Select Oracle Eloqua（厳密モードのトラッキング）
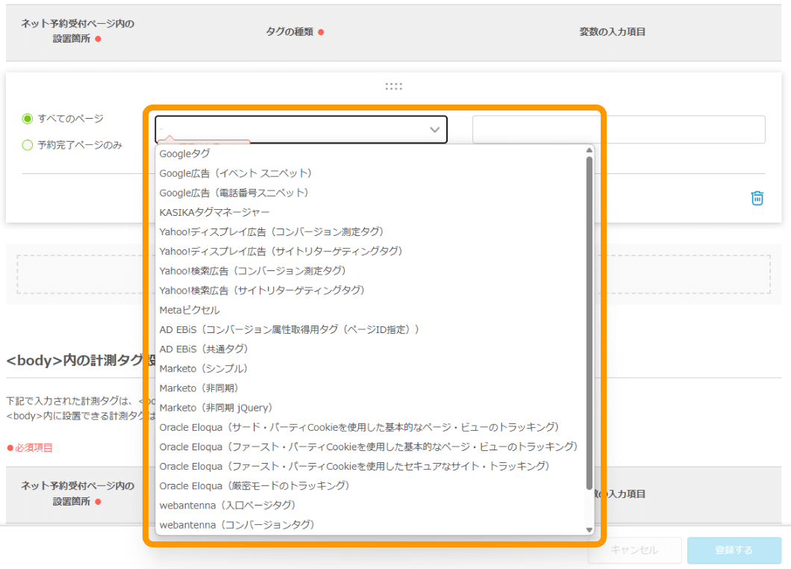Viewport: 791px width, 569px height. (372, 485)
